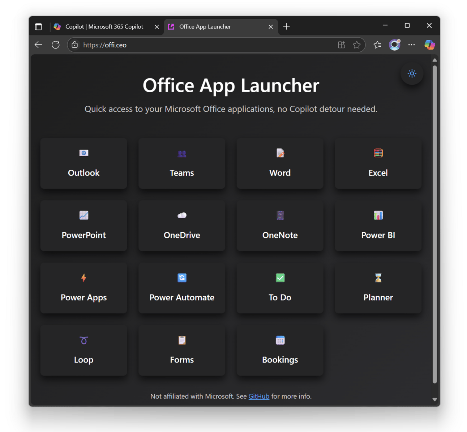Viewport: 467px width, 432px height.
Task: Click the Power Automate label text
Action: (182, 297)
